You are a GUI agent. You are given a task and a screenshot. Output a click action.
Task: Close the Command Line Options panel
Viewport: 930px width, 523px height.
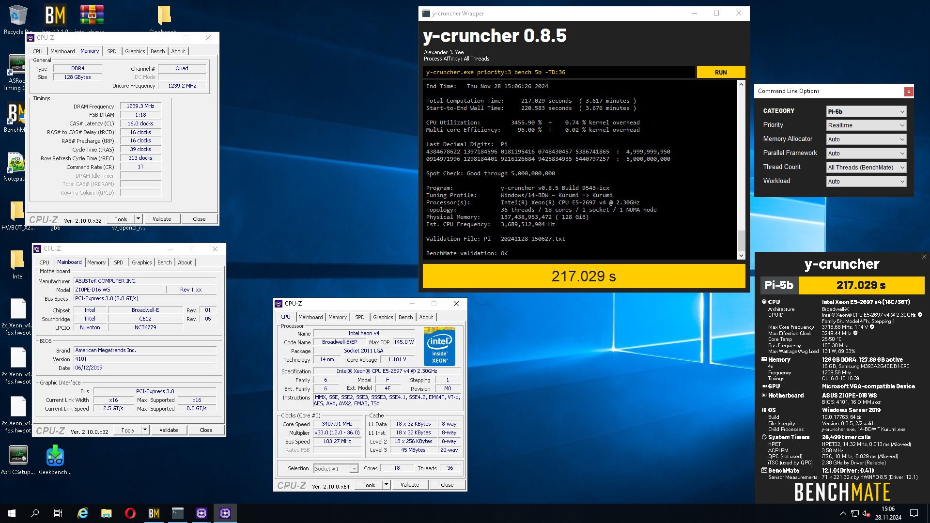pyautogui.click(x=909, y=92)
